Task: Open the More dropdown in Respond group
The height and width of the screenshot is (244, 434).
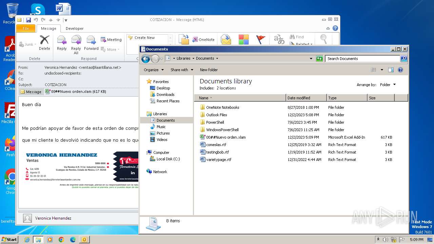Action: click(111, 49)
